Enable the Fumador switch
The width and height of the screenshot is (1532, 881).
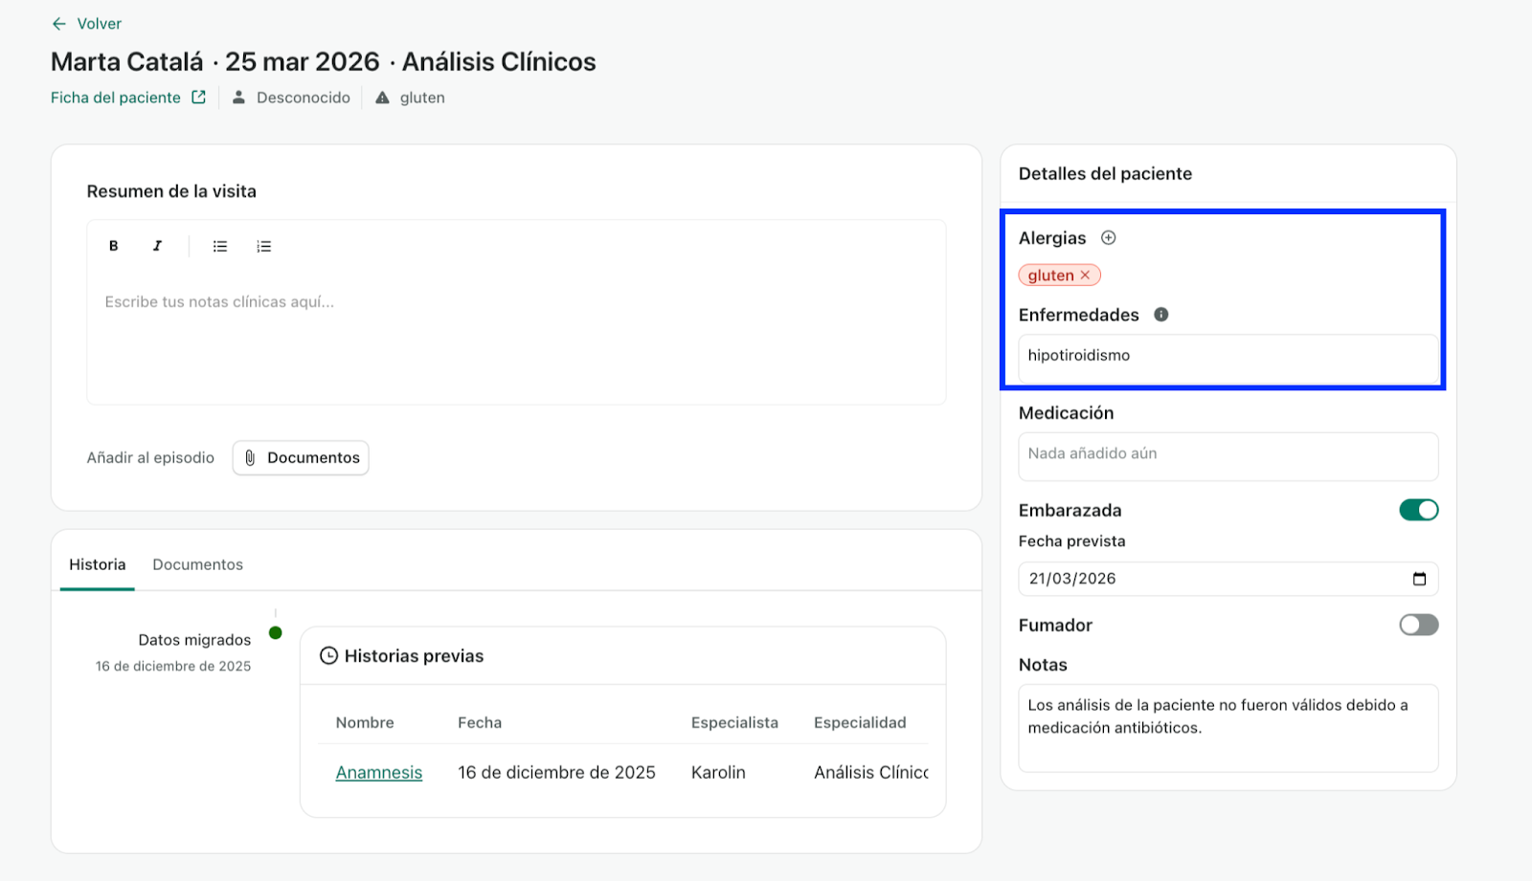(1418, 625)
